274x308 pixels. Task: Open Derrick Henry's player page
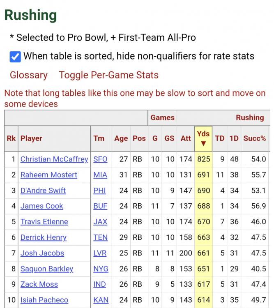44,237
